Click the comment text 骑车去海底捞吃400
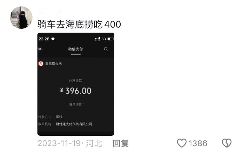This screenshot has height=153, width=242. click(x=79, y=25)
